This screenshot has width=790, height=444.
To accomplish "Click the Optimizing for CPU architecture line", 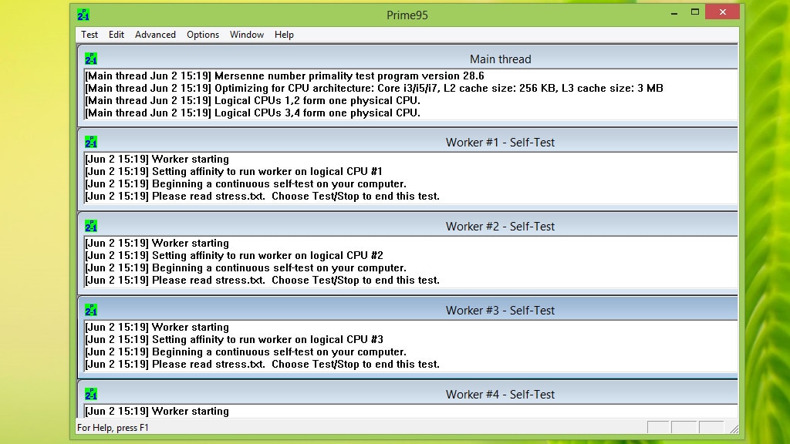I will point(374,88).
